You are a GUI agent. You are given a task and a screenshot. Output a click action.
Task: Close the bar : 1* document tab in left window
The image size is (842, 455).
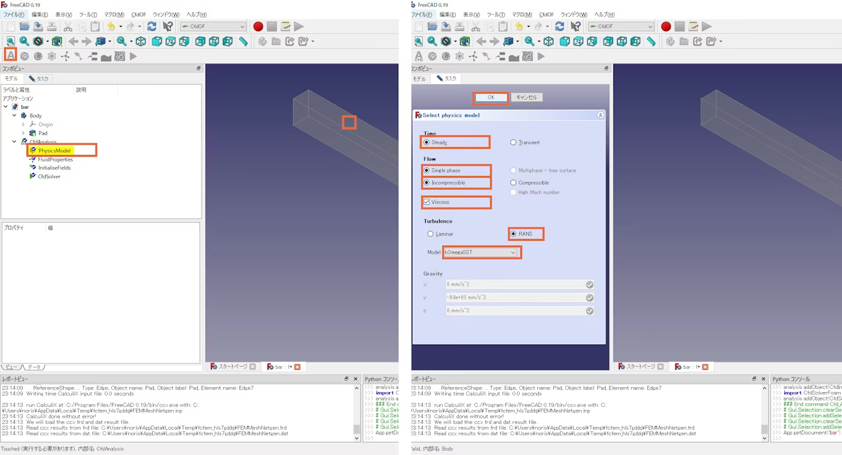(297, 367)
